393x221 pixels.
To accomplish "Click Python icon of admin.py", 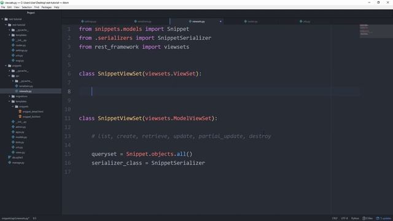I will (14, 127).
